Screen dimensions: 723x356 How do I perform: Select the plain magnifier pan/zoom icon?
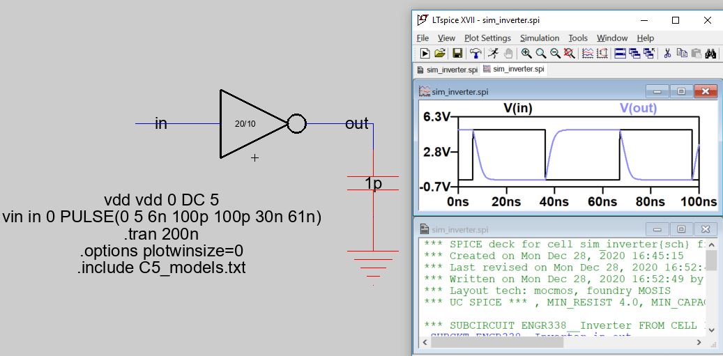coord(540,54)
